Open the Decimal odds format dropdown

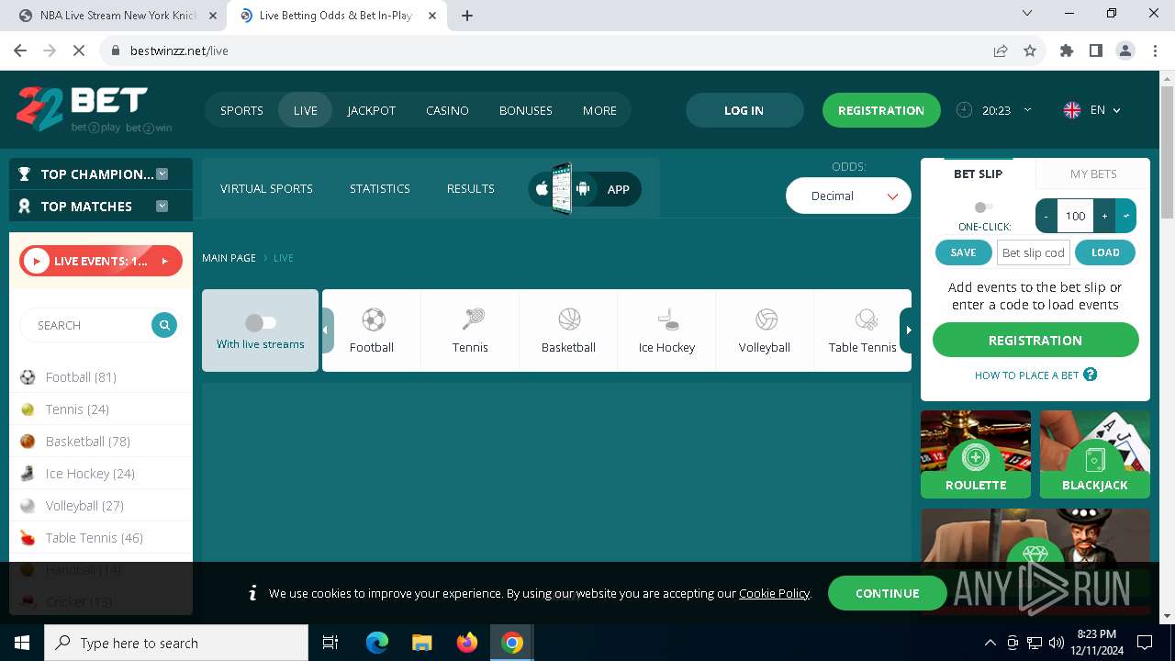tap(848, 196)
